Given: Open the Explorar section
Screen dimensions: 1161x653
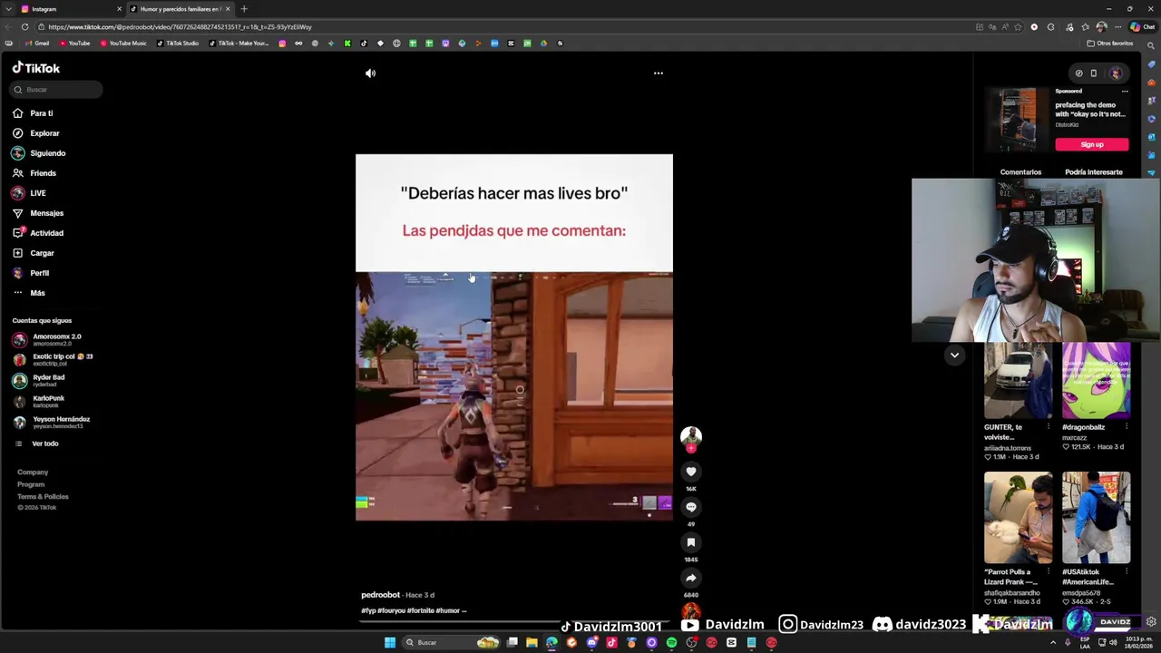Looking at the screenshot, I should [x=44, y=133].
